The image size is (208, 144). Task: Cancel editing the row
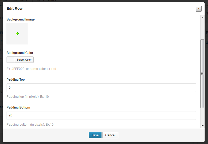[110, 135]
